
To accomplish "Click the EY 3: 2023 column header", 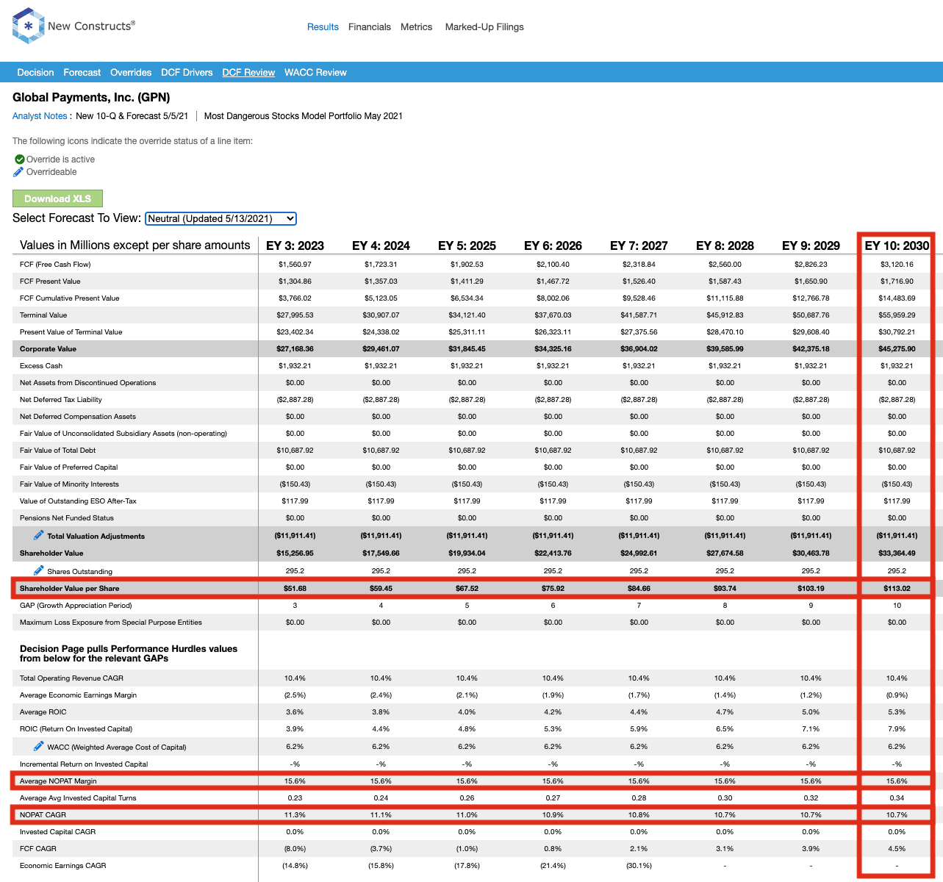I will (295, 245).
